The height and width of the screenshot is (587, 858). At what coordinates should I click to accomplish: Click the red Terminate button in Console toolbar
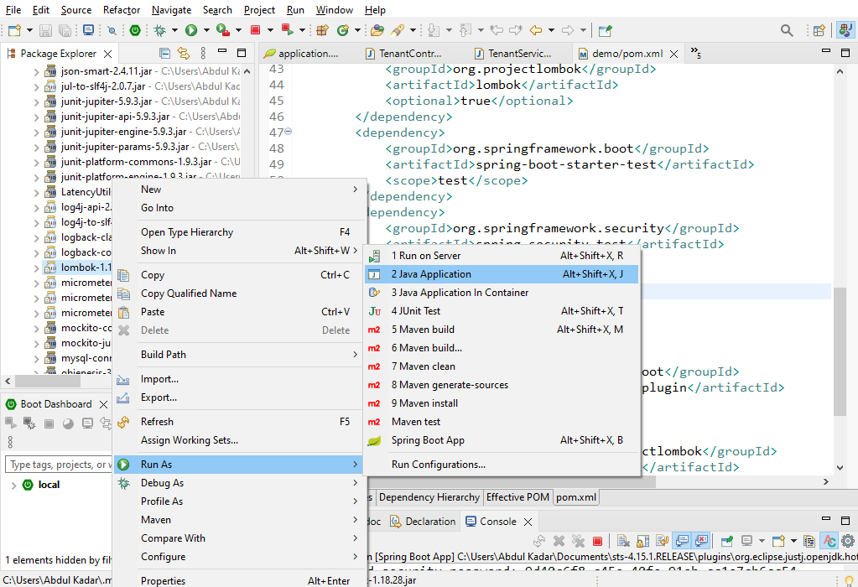597,541
